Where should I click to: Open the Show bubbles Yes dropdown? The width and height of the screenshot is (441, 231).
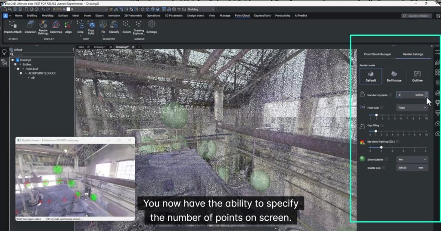click(412, 159)
